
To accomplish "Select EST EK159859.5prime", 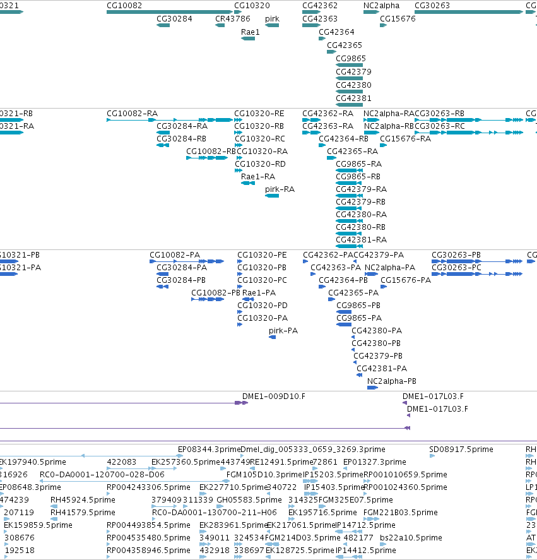I will [x=38, y=525].
